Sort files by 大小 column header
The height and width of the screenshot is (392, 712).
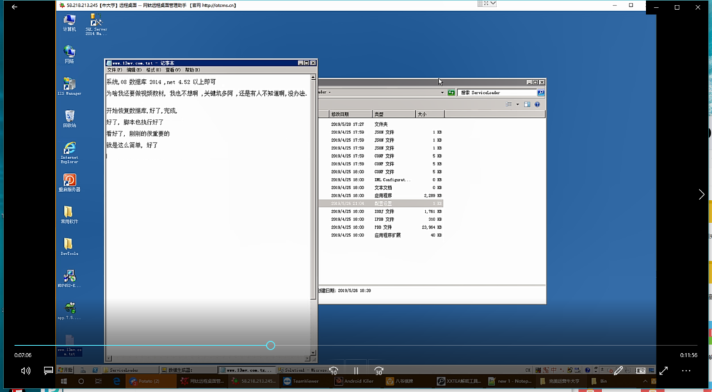click(422, 114)
